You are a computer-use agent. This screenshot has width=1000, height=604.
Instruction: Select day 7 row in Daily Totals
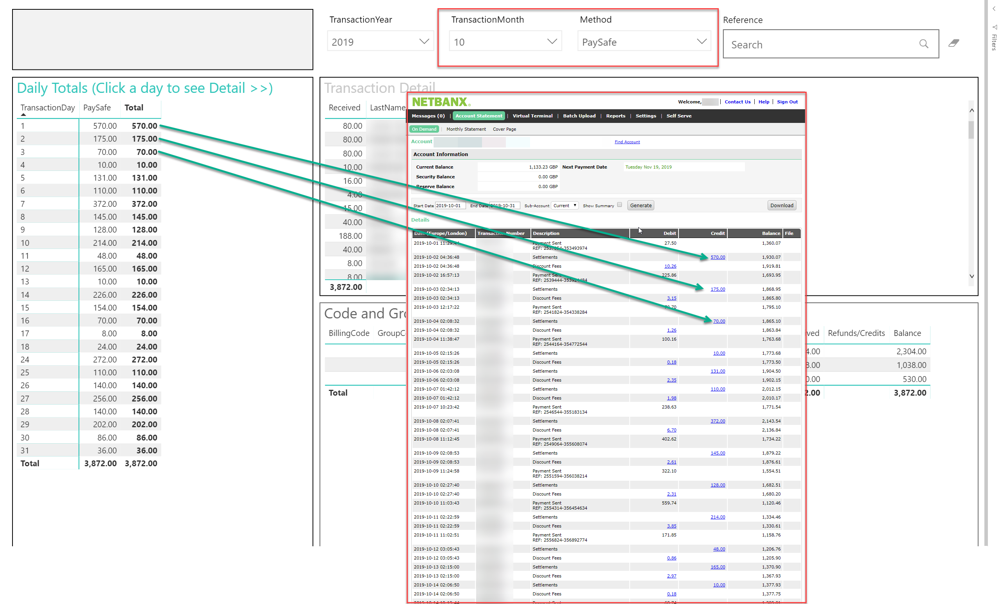88,204
